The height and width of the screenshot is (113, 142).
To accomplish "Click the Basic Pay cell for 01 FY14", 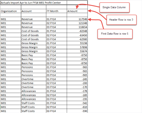I will [34, 55].
